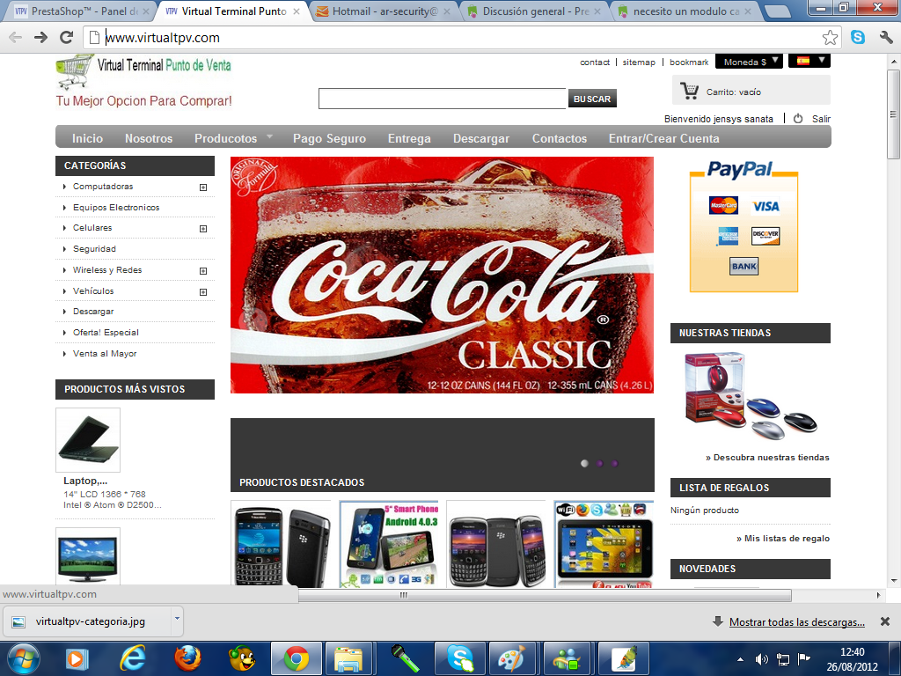This screenshot has height=676, width=901.
Task: Click the power icon next to Salir
Action: click(x=798, y=119)
